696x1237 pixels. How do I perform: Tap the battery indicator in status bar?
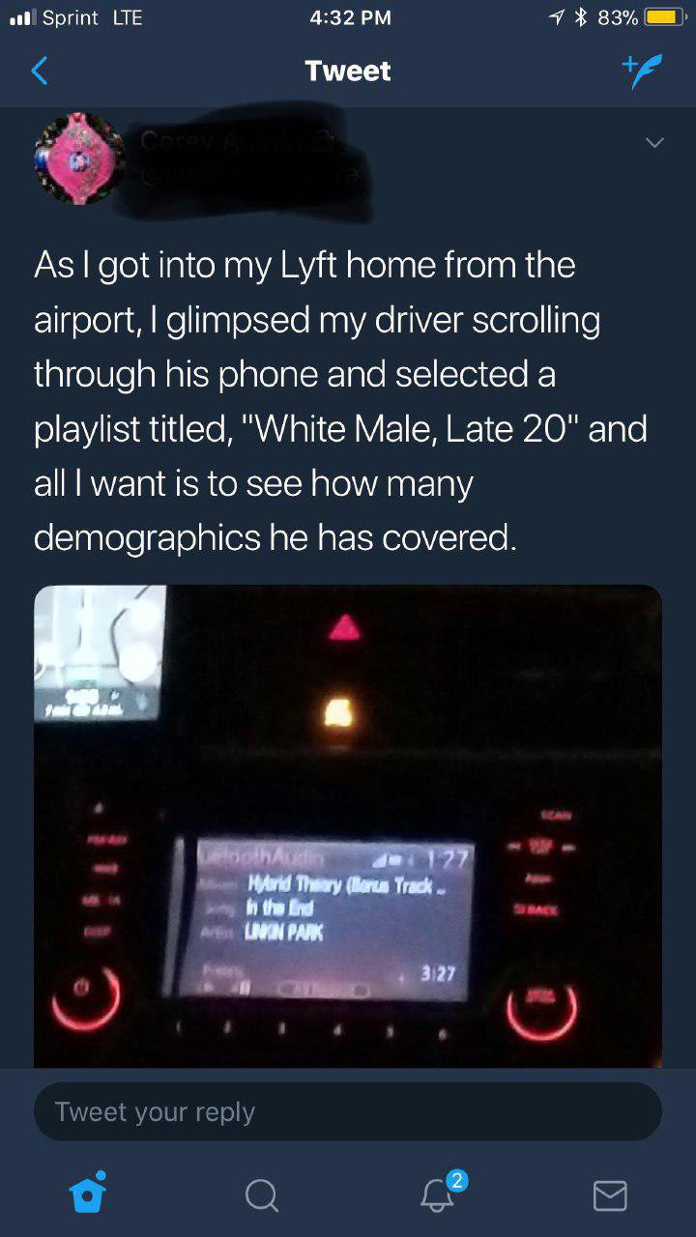664,17
